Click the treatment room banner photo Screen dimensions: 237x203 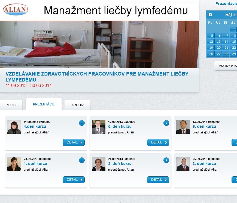pos(99,45)
